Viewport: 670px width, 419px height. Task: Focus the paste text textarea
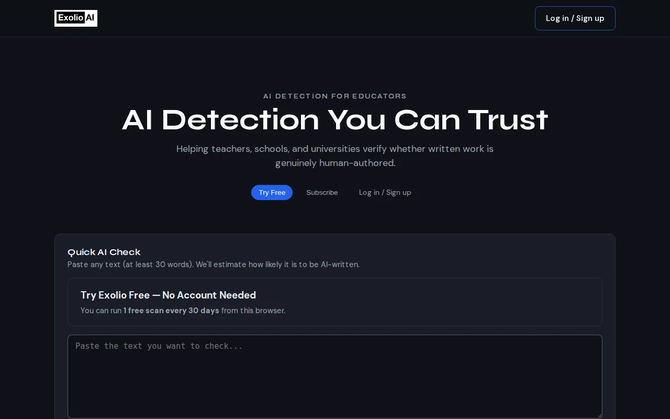click(335, 377)
